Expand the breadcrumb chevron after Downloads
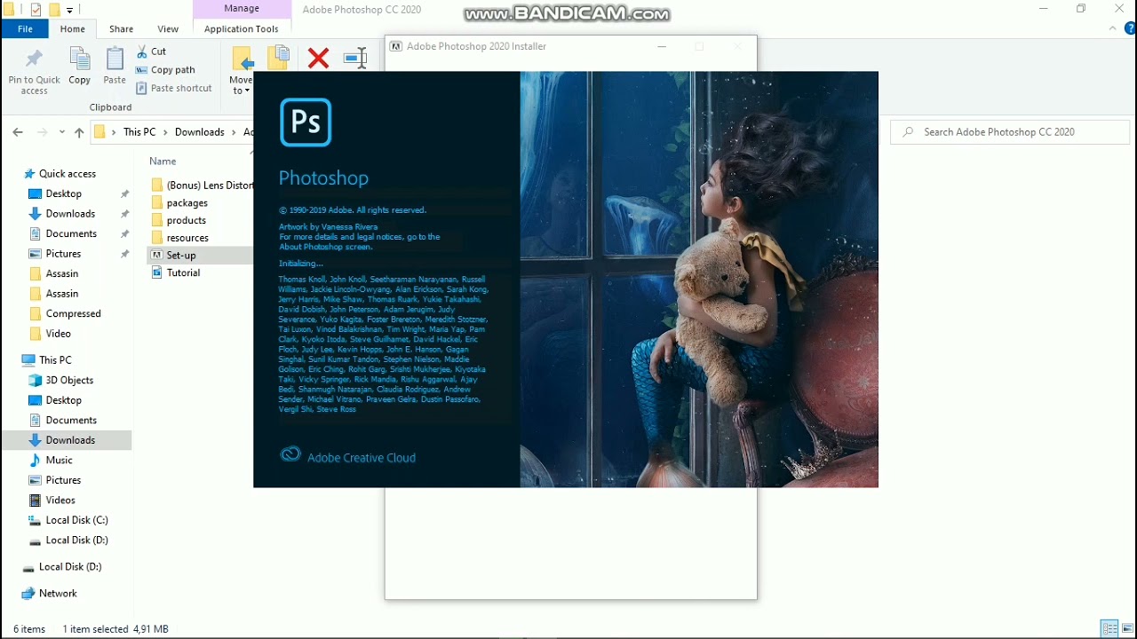 pyautogui.click(x=235, y=132)
